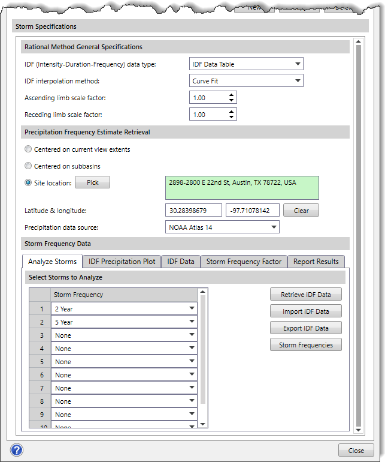
Task: Click the storm table vertical scrollbar thumb
Action: [x=202, y=349]
